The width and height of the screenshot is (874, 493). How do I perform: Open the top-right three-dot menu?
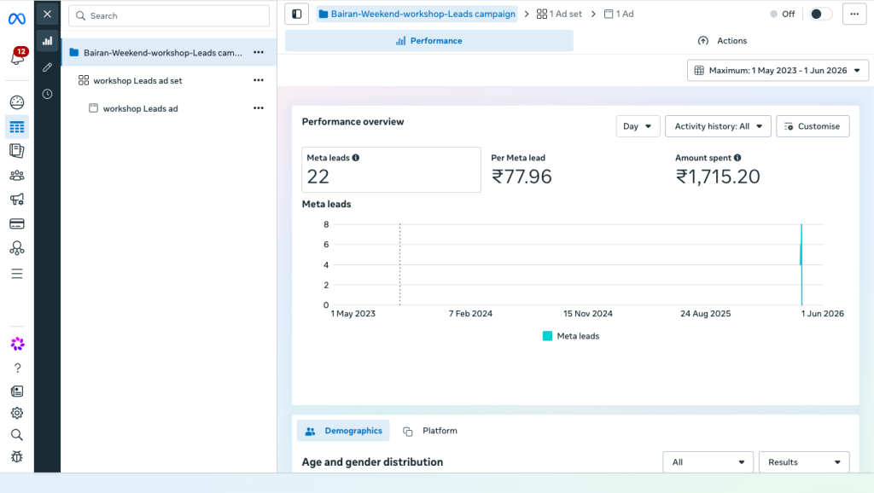click(x=854, y=14)
